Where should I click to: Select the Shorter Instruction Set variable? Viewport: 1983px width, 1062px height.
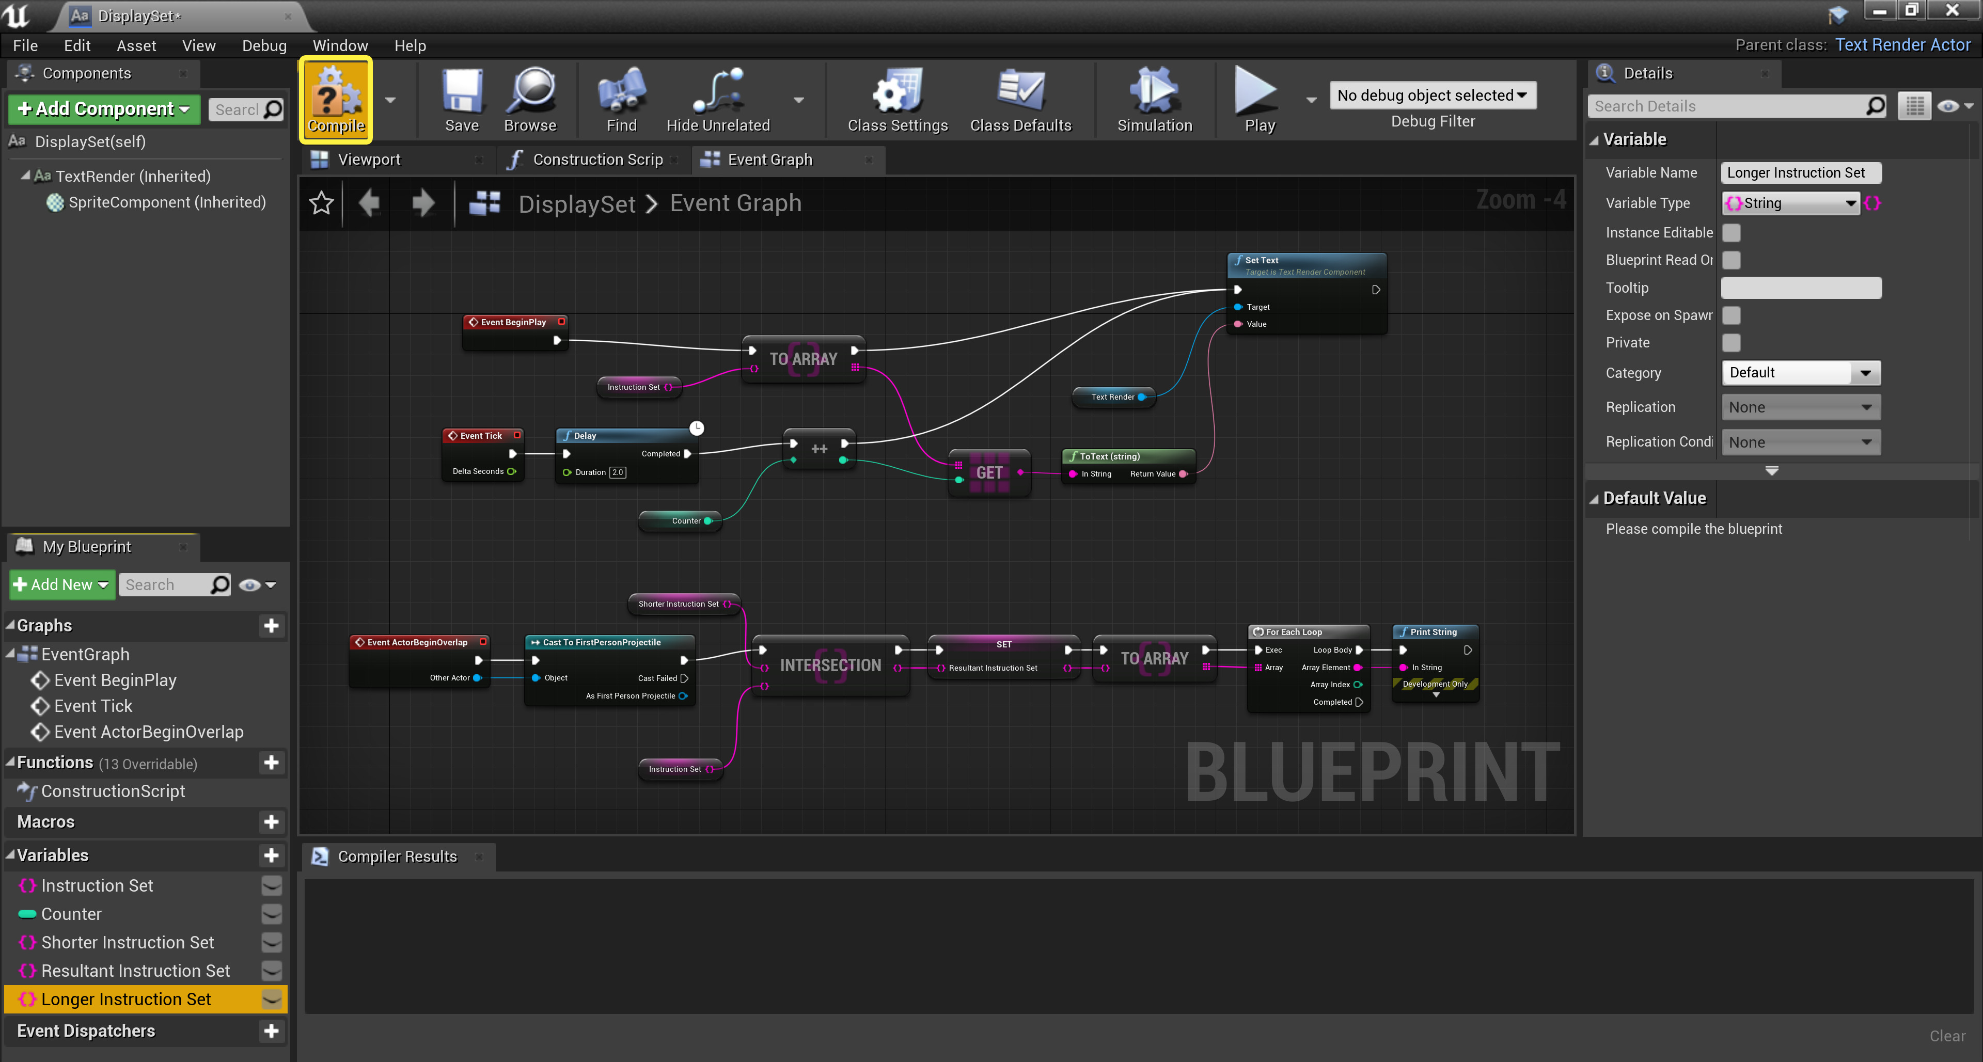point(127,943)
